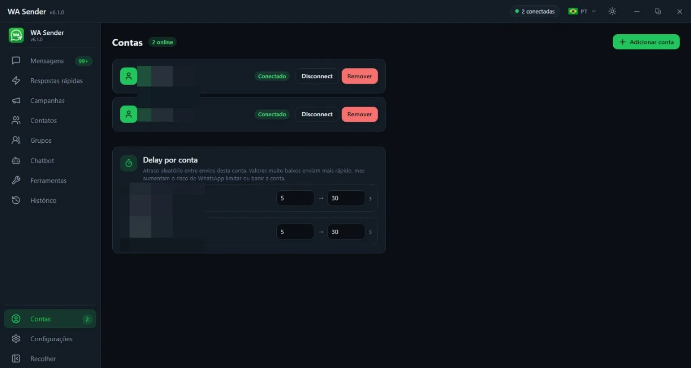This screenshot has width=691, height=368.
Task: Toggle the light/dark theme sun icon
Action: coord(612,11)
